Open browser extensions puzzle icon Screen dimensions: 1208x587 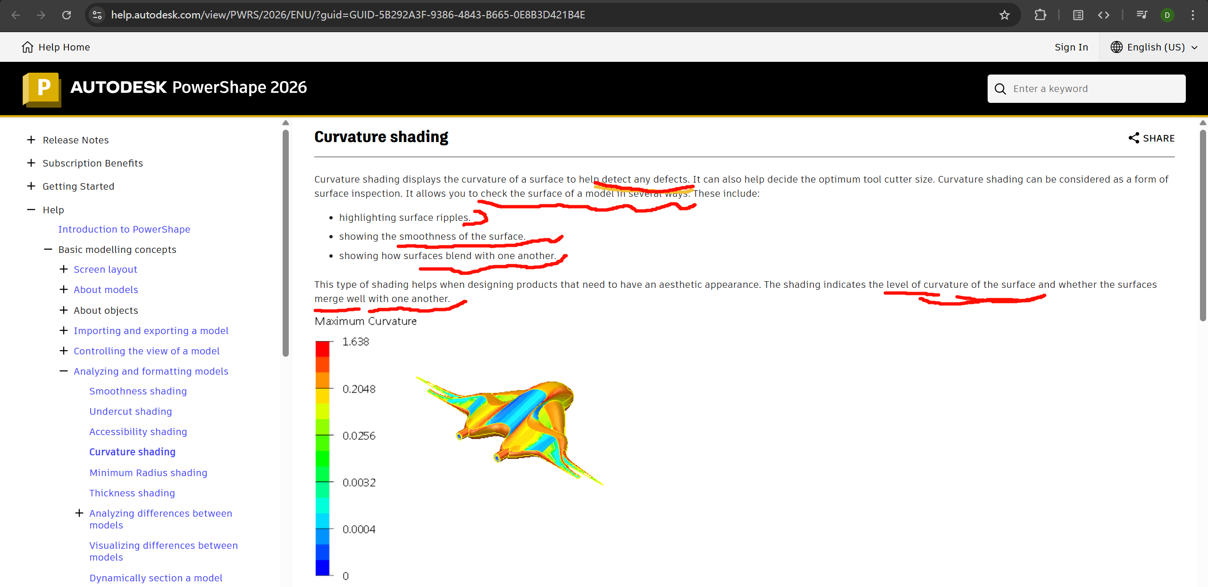coord(1040,15)
